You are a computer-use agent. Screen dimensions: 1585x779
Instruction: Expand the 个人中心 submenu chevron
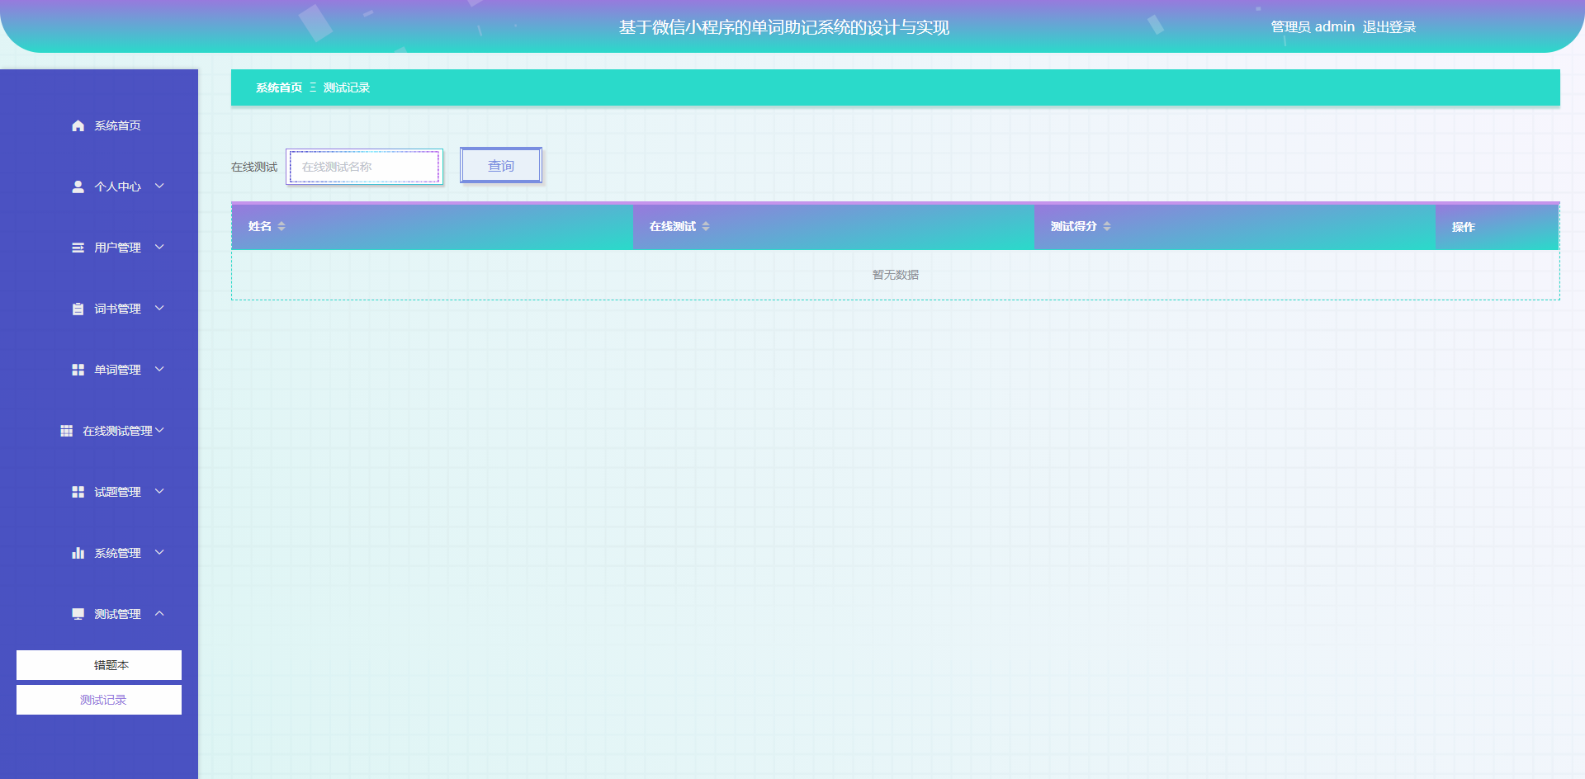[159, 186]
